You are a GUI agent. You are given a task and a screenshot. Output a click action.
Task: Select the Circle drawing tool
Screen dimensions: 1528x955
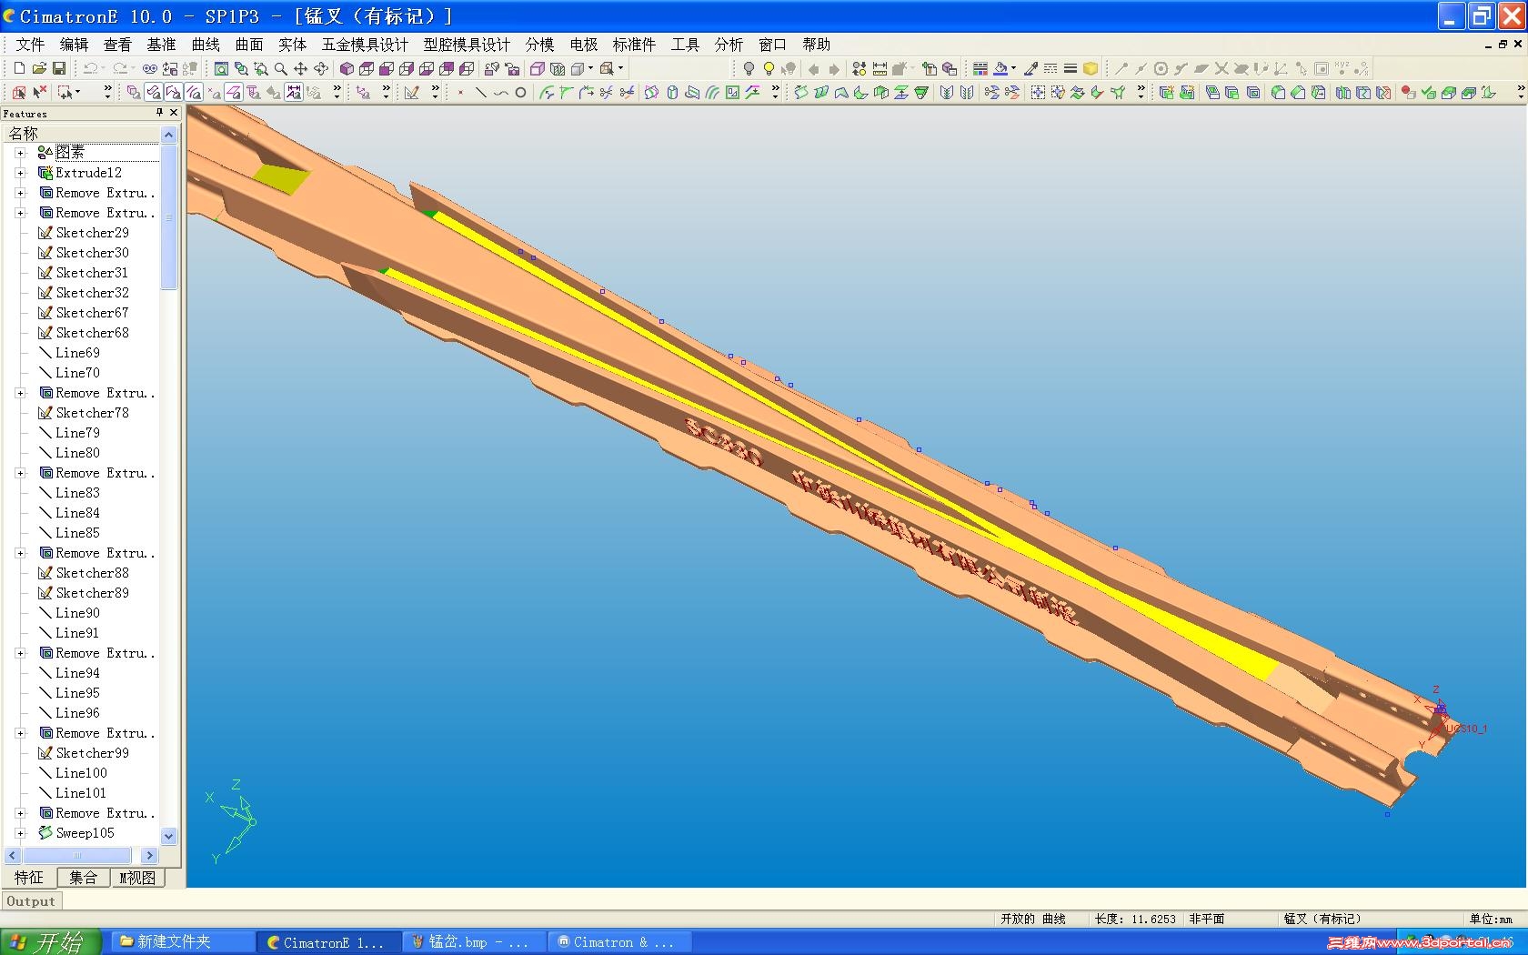520,92
